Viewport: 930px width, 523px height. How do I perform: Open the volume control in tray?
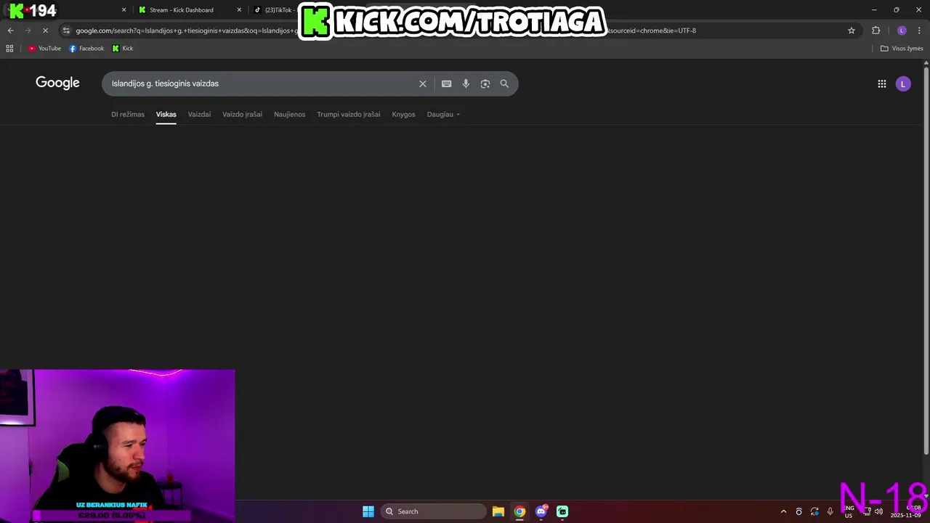pos(878,511)
